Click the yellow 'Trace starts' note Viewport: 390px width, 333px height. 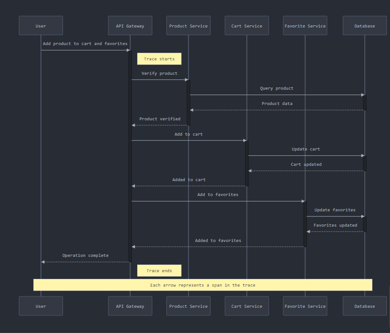point(159,59)
